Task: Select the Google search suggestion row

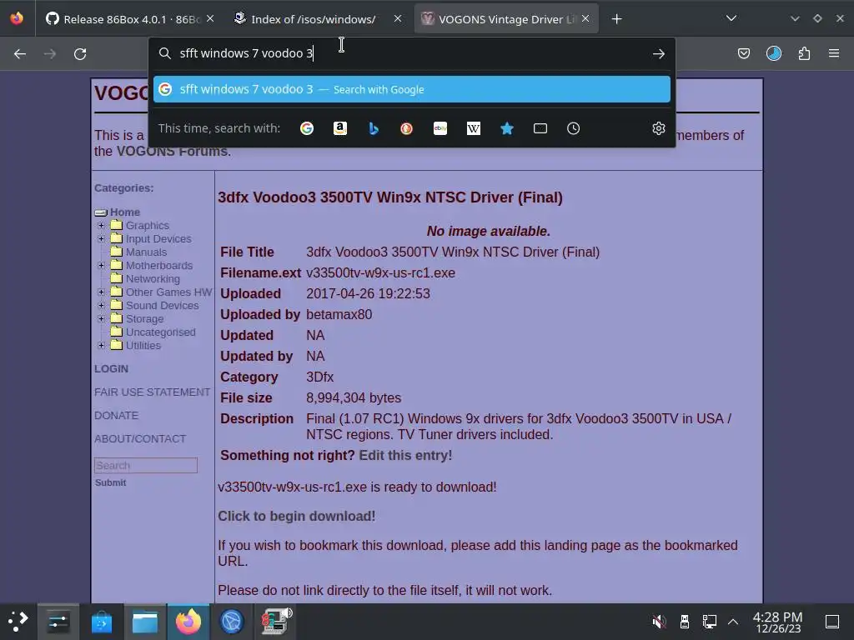Action: pyautogui.click(x=412, y=89)
